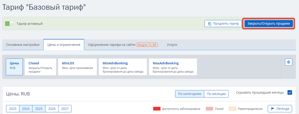Select year 2023
Viewport: 299px width, 114px height.
[13, 109]
